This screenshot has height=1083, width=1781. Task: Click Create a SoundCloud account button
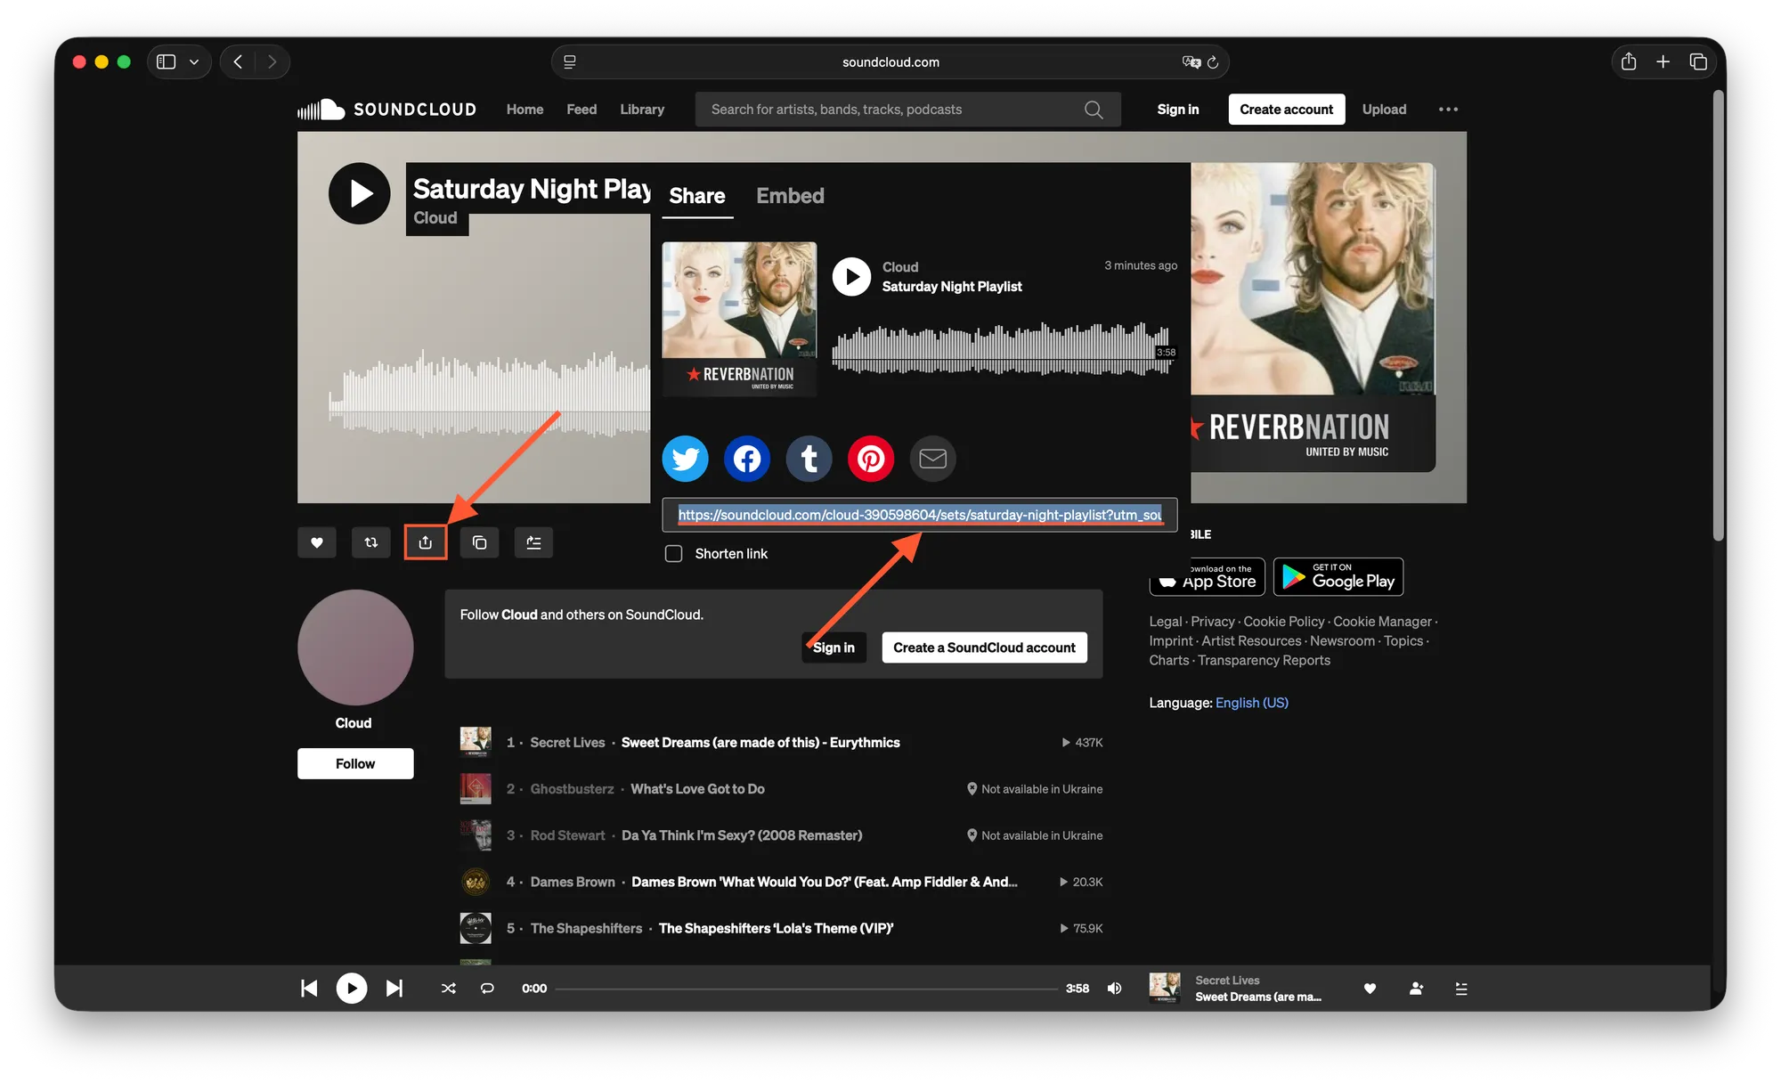pos(985,647)
